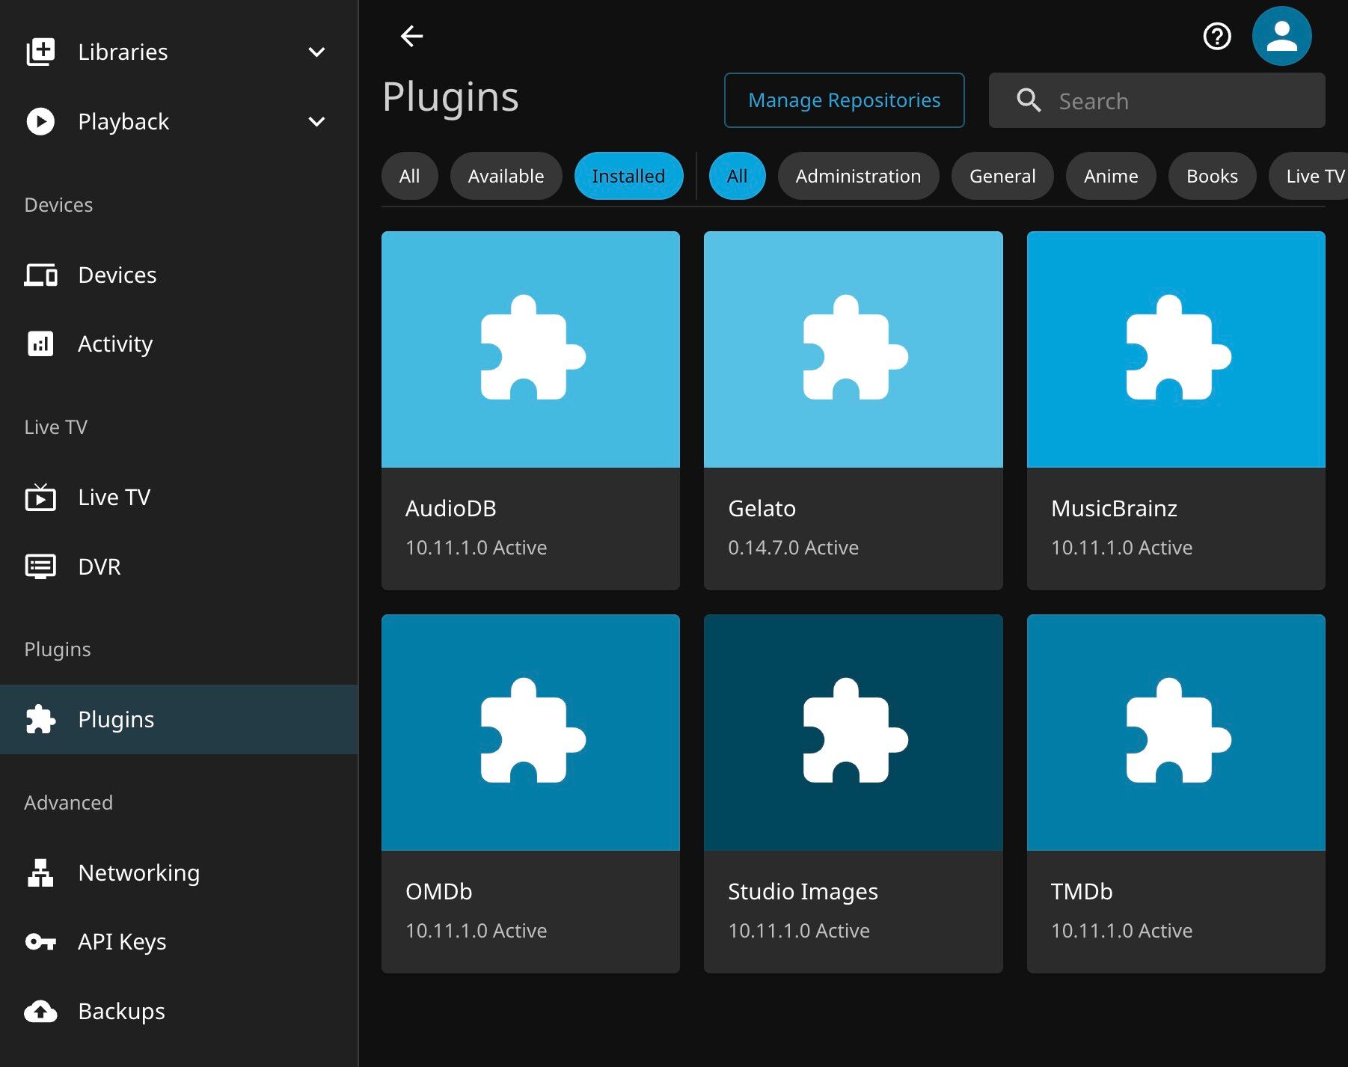
Task: Click Studio Images 10.11.1.0 Active text
Action: pos(799,931)
